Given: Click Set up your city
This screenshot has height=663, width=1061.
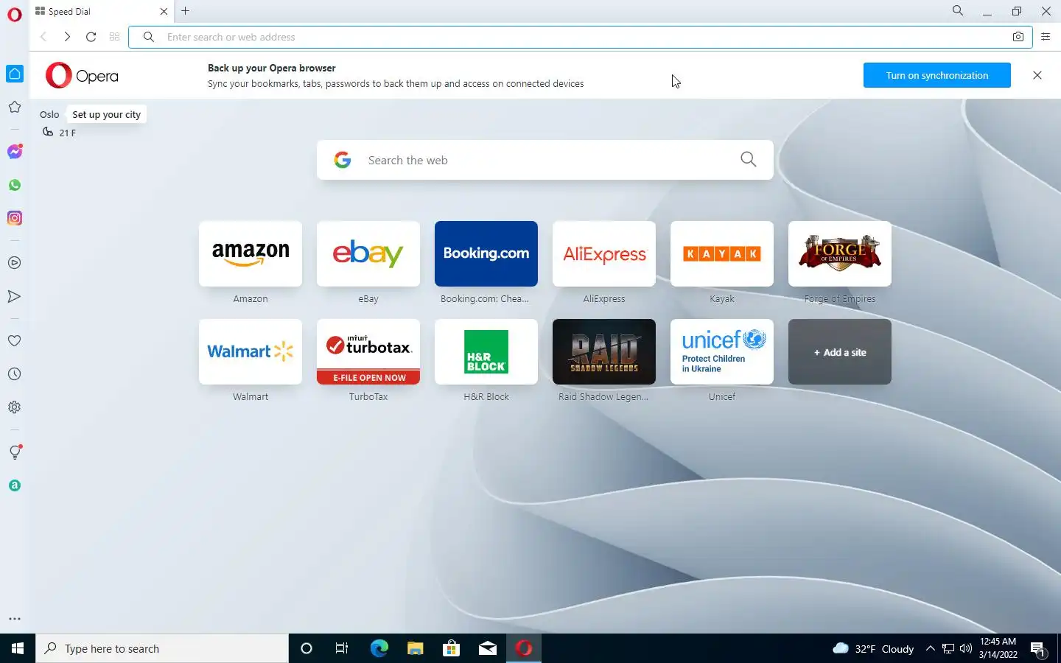Looking at the screenshot, I should point(106,114).
